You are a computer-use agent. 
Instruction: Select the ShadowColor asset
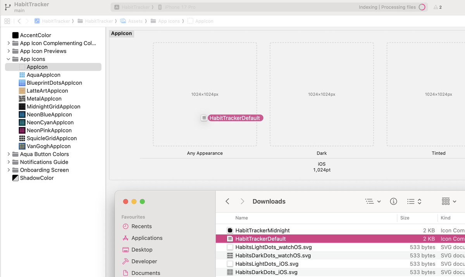tap(33, 178)
